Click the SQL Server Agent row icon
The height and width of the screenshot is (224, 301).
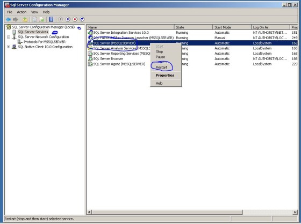point(90,64)
